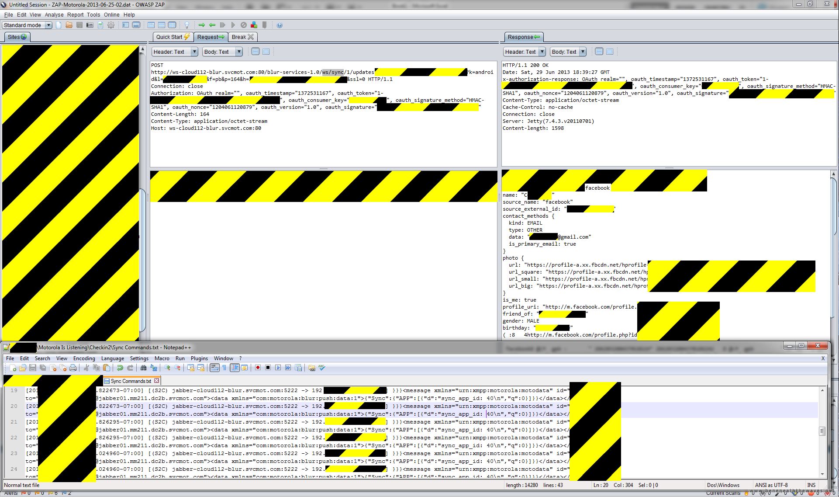The image size is (839, 497).
Task: Click Notepad++ Print icon
Action: (73, 368)
